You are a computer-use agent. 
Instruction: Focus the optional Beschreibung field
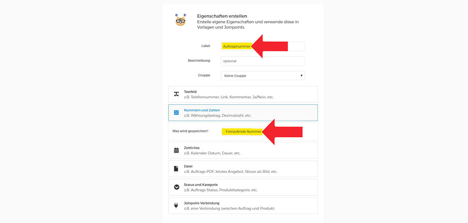pyautogui.click(x=263, y=61)
